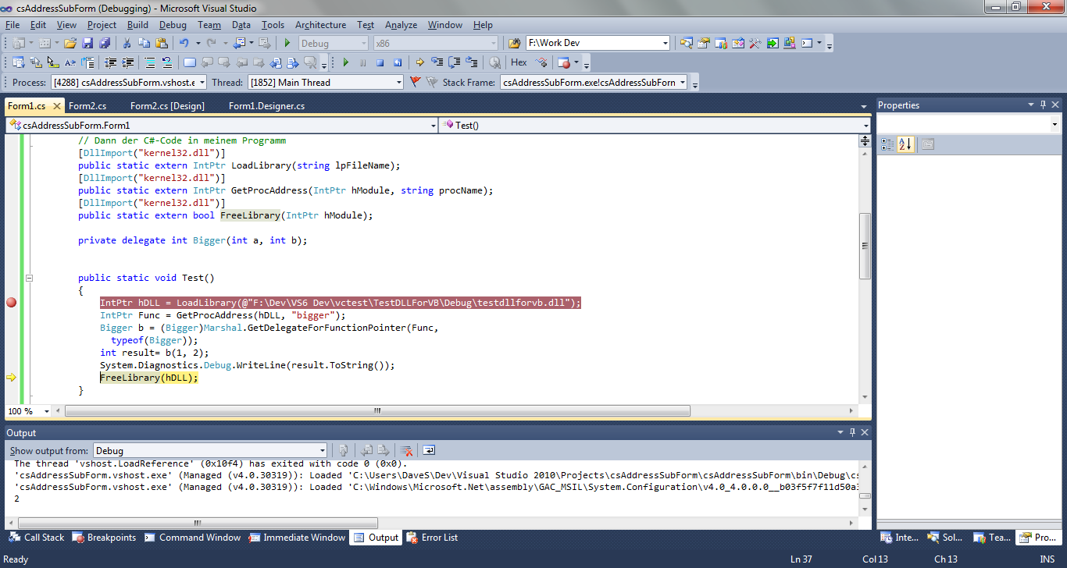Expand the Thread selector dropdown
Viewport: 1067px width, 568px height.
point(398,82)
